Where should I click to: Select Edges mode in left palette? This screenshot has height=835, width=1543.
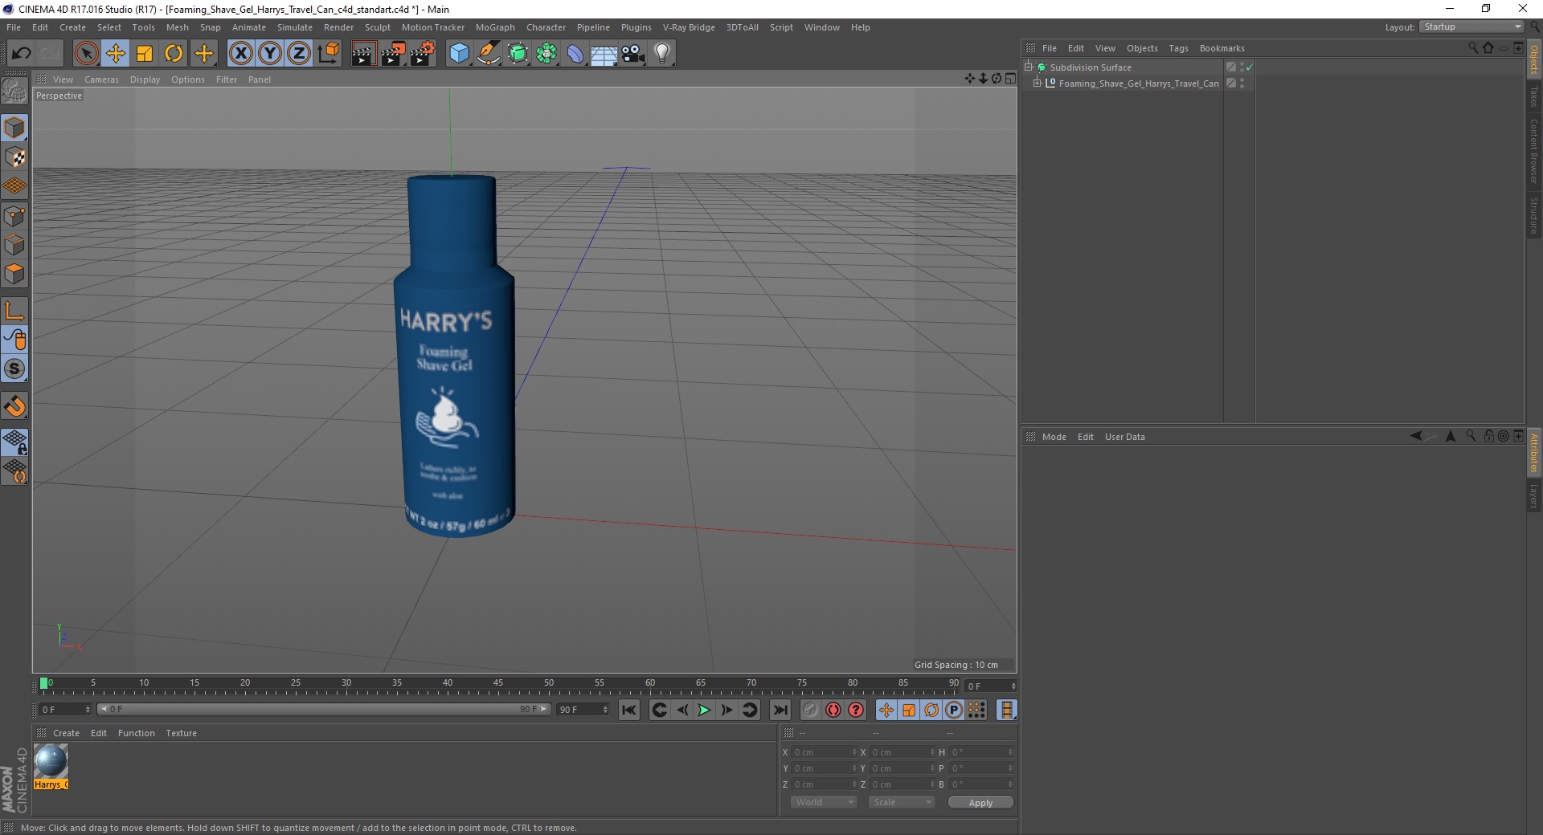(14, 245)
